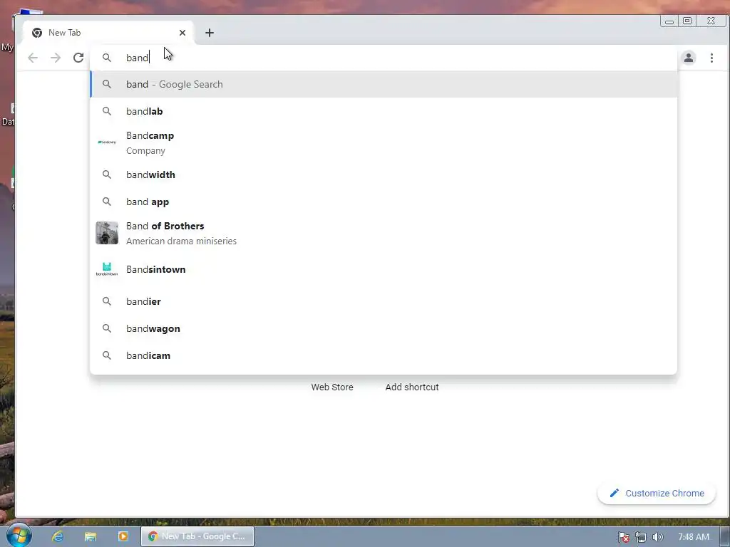Open the Windows Start menu orb
The width and height of the screenshot is (730, 547).
pos(19,536)
